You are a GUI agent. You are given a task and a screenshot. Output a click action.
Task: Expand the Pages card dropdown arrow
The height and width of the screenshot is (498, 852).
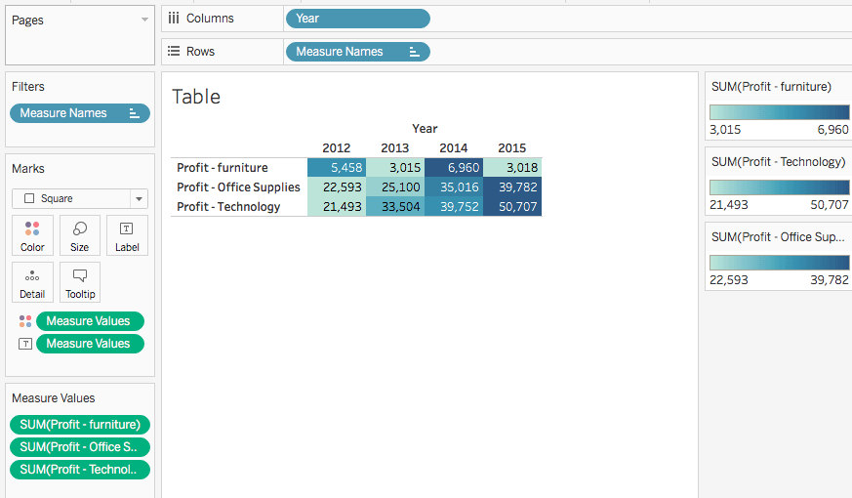(x=144, y=20)
